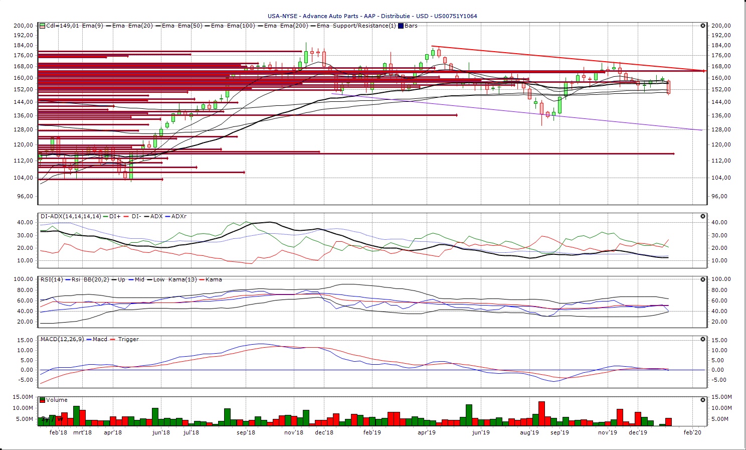Close the main price chart panel
The width and height of the screenshot is (746, 450).
point(703,26)
